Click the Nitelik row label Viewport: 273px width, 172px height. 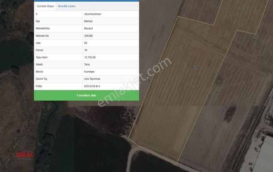(39, 65)
